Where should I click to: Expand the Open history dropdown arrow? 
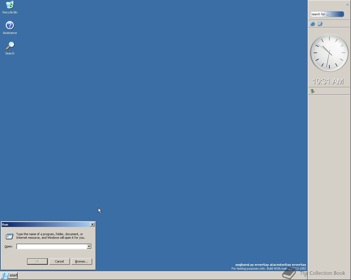pyautogui.click(x=89, y=246)
